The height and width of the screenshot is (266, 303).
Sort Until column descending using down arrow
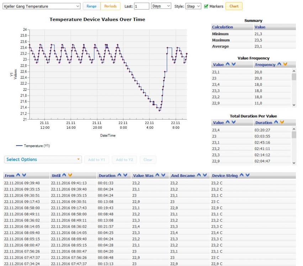(x=70, y=176)
